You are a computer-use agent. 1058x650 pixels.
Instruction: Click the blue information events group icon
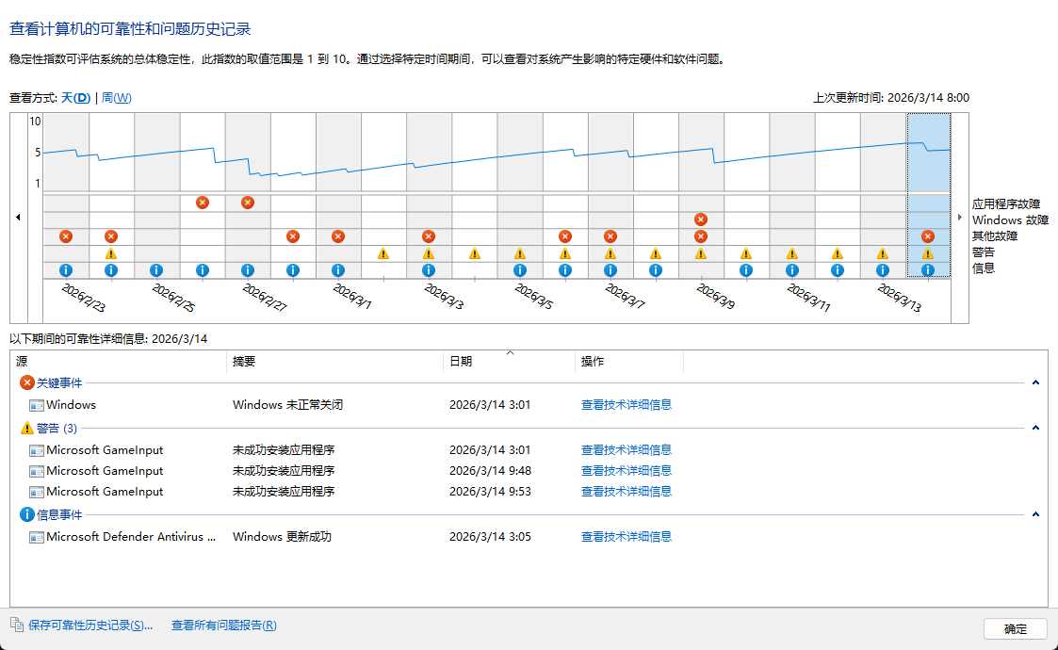click(27, 514)
